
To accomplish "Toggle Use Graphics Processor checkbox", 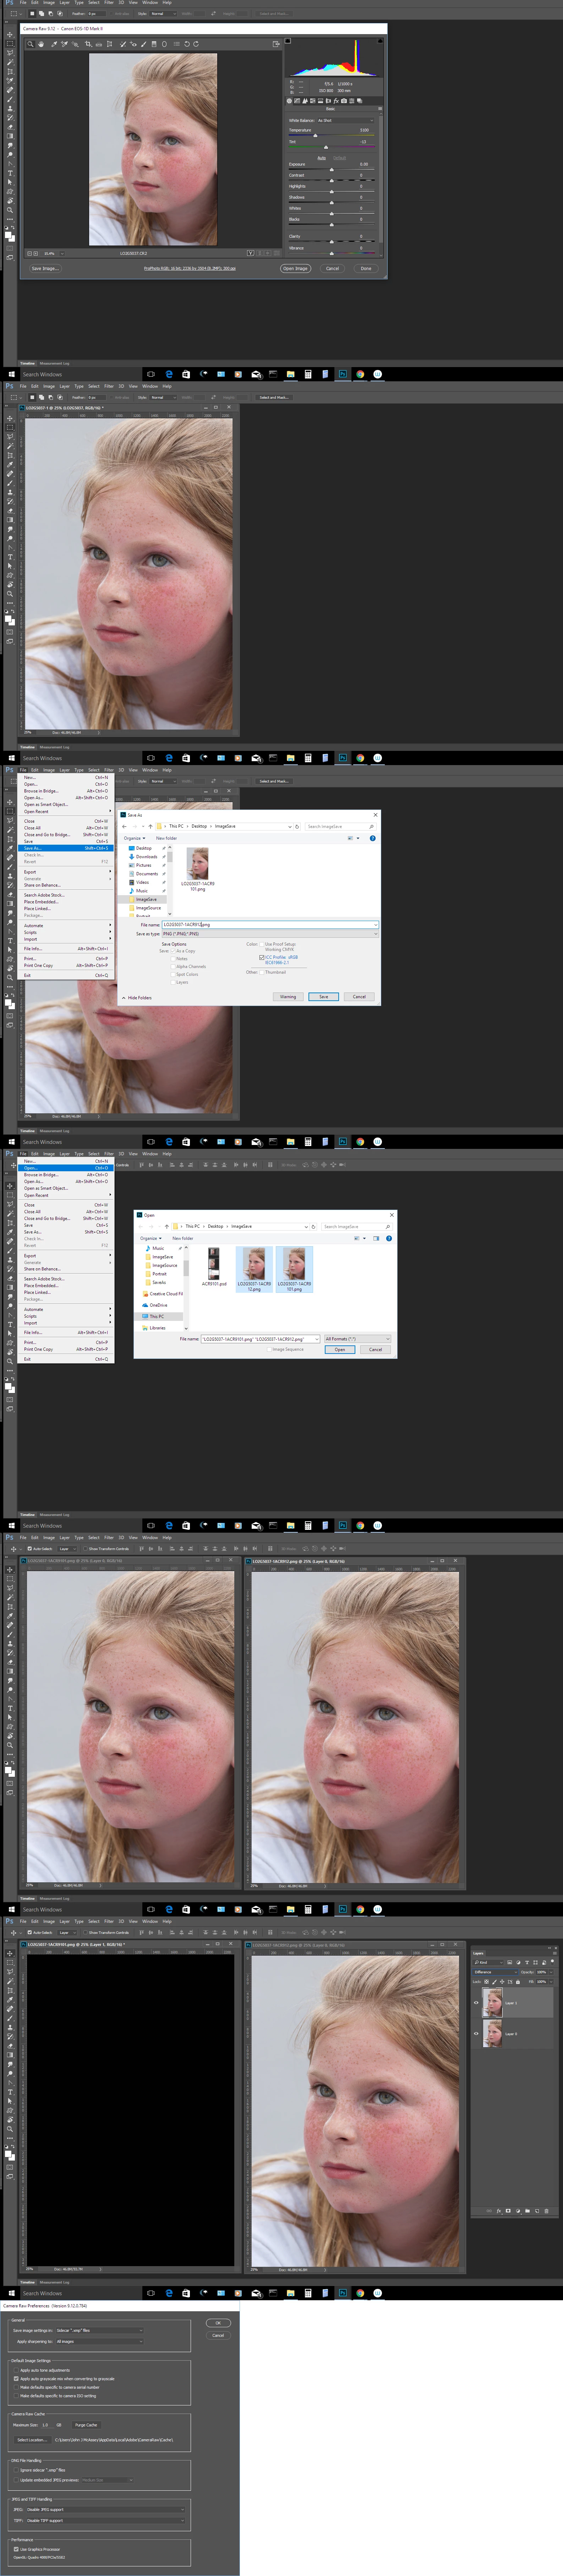I will pyautogui.click(x=16, y=2549).
